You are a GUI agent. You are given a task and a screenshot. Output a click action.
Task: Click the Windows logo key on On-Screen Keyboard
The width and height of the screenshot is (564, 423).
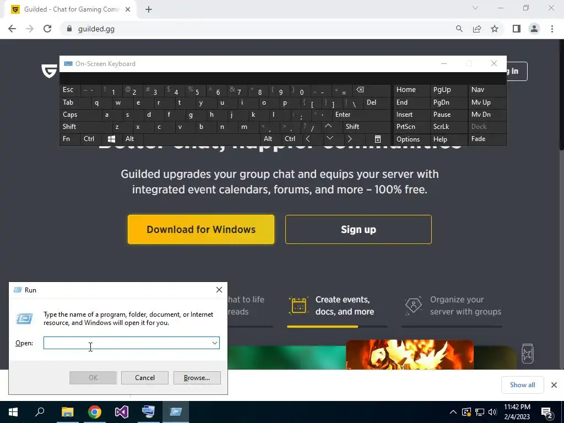click(x=111, y=139)
